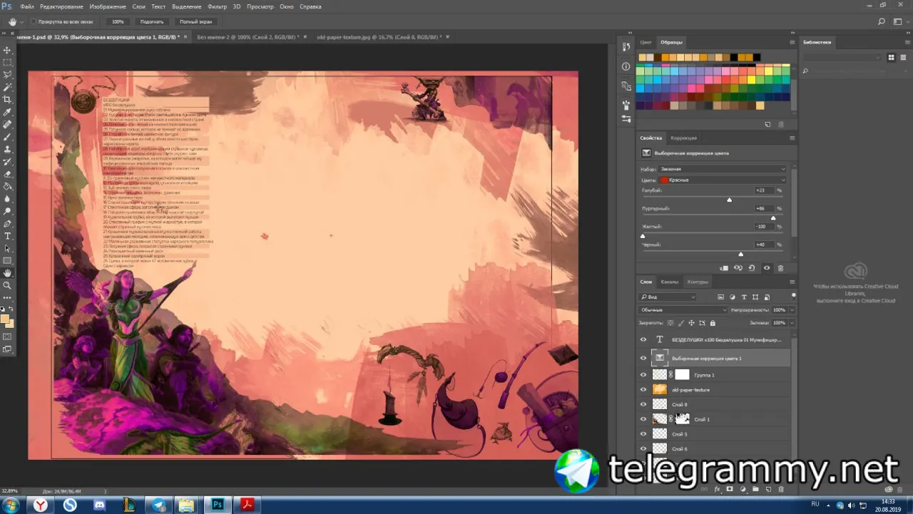
Task: Click the Полный экран button
Action: [x=195, y=21]
